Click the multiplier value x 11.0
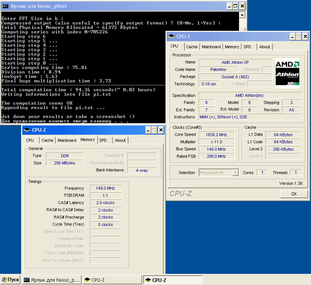 216,142
